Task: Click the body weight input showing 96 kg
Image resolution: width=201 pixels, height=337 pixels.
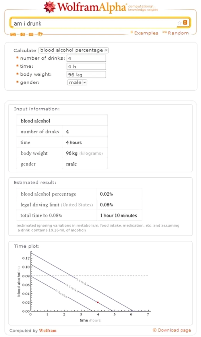Action: coord(87,74)
